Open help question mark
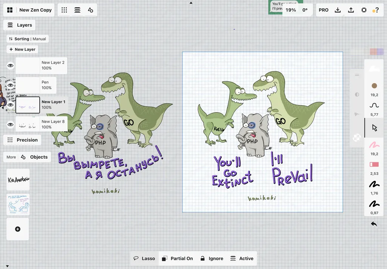This screenshot has width=387, height=269. 376,10
